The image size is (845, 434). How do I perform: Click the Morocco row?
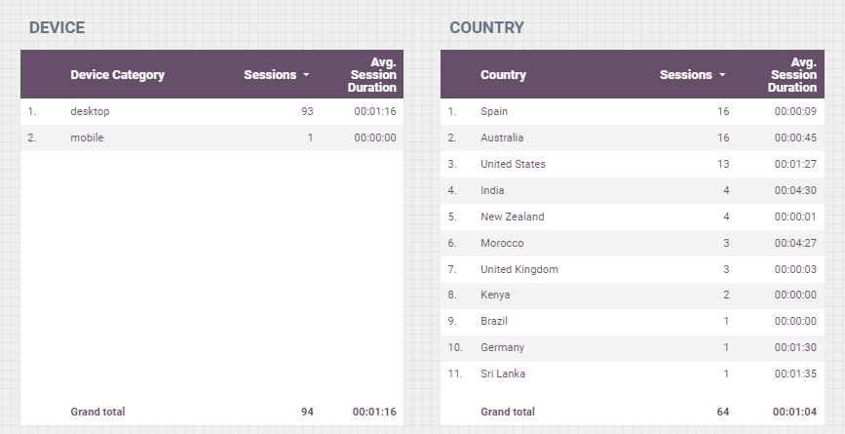633,243
